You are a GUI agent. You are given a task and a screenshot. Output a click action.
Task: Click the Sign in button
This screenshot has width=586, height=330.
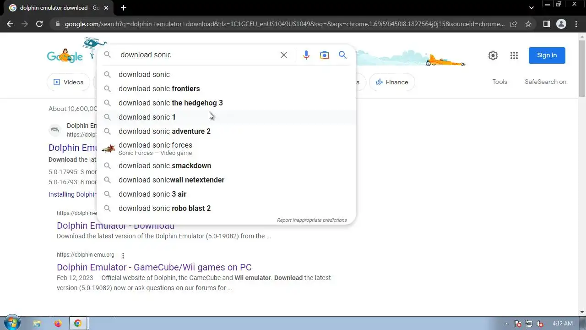547,55
